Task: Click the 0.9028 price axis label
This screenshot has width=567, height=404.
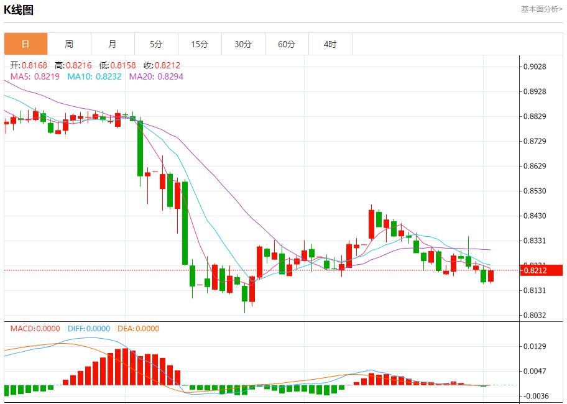Action: pos(535,67)
